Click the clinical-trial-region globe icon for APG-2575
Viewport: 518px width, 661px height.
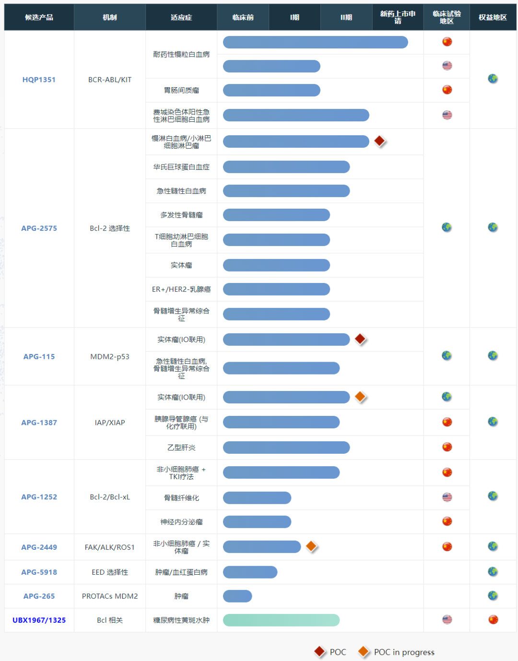(447, 227)
